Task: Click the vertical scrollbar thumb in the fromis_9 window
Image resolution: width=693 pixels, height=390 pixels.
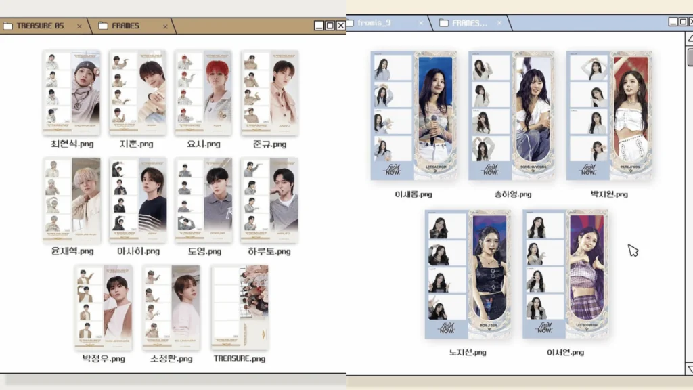Action: [688, 58]
